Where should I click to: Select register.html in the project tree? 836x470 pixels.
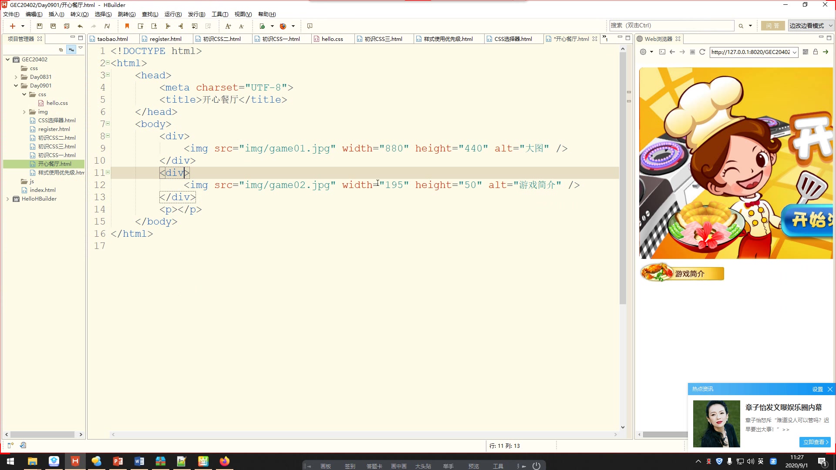pyautogui.click(x=54, y=129)
